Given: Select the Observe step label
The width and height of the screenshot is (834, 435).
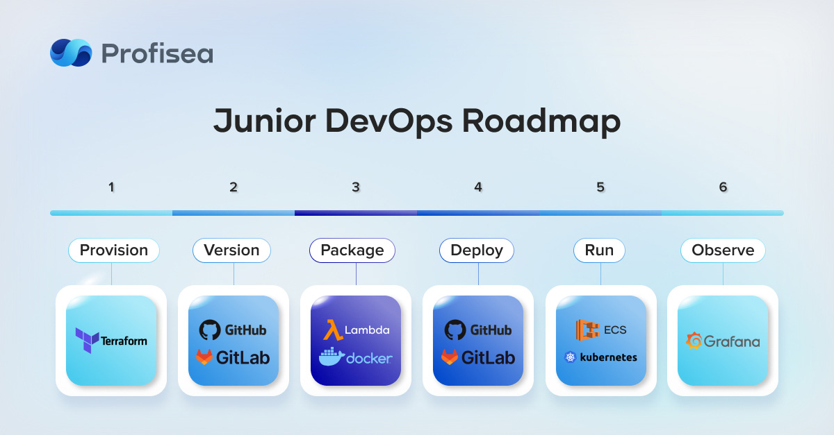Looking at the screenshot, I should (x=723, y=250).
